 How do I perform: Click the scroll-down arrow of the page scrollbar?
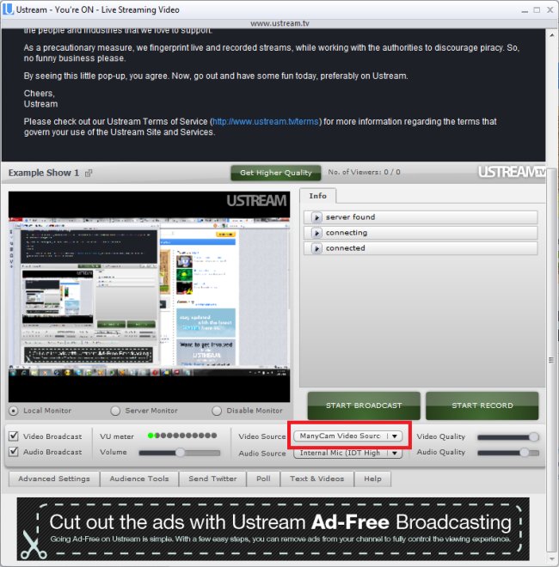tap(552, 560)
